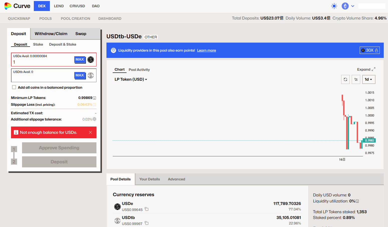This screenshot has height=227, width=388.
Task: Click info icon beside Slippage Loss value
Action: pyautogui.click(x=94, y=105)
